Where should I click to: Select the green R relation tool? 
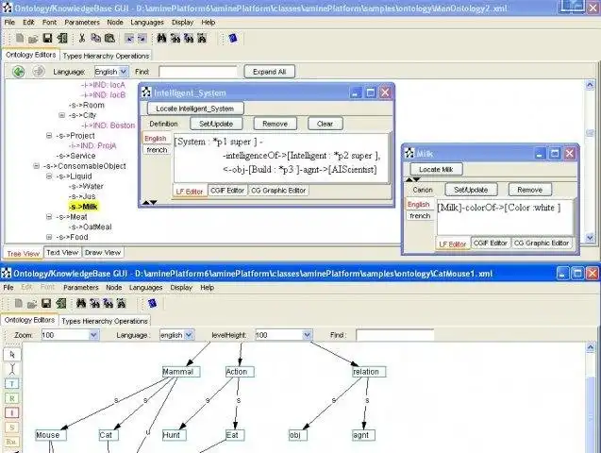[12, 398]
